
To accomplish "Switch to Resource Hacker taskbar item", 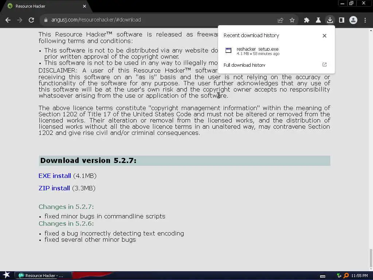I will tap(43, 276).
